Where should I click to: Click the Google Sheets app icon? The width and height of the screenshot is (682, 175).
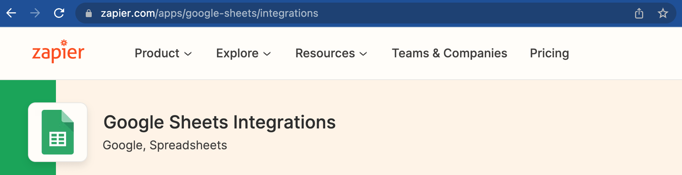coord(58,132)
